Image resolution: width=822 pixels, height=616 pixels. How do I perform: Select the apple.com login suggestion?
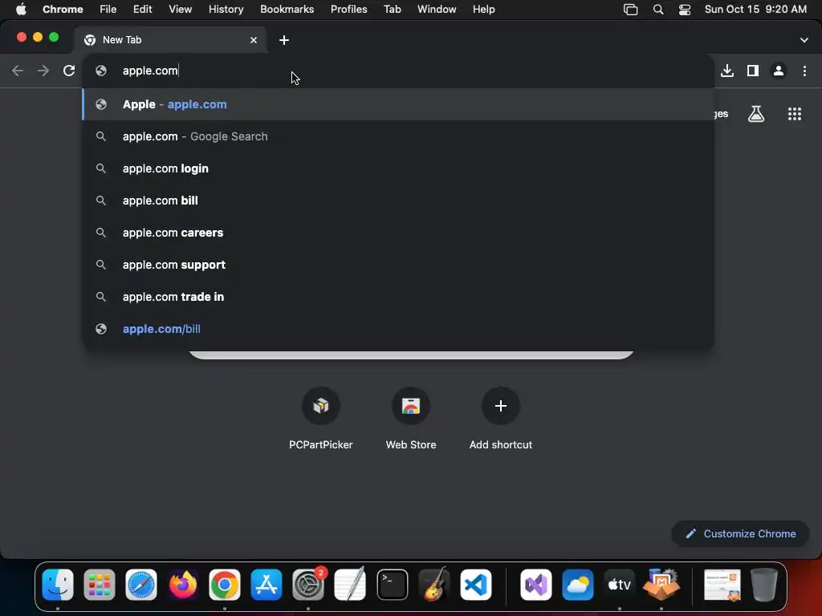point(398,168)
